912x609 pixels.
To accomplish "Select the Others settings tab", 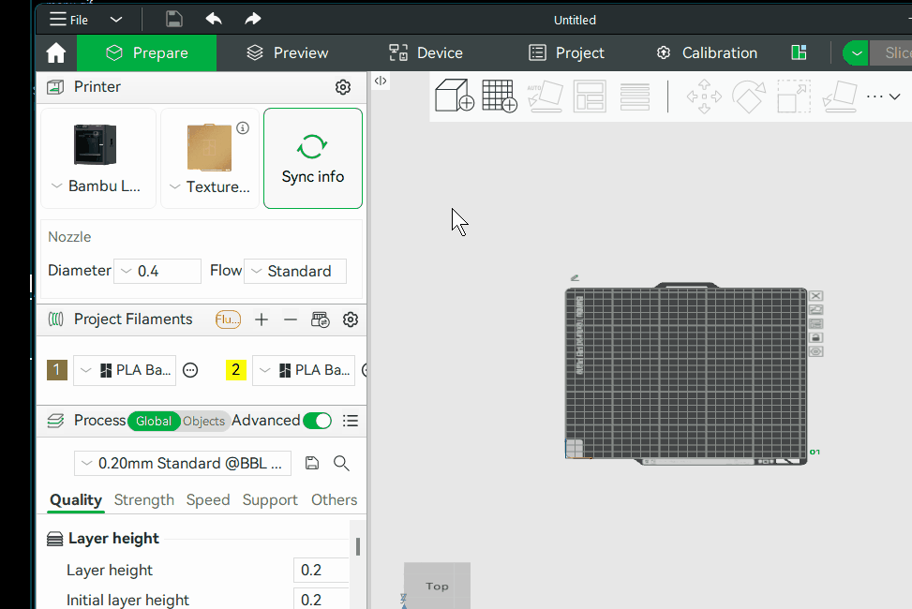I will click(334, 500).
